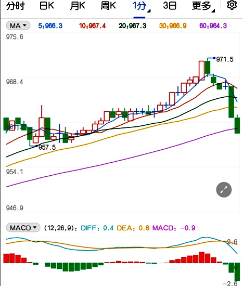This screenshot has width=243, height=286.
Task: Select the MA 10:967.4 value
Action: (x=92, y=25)
